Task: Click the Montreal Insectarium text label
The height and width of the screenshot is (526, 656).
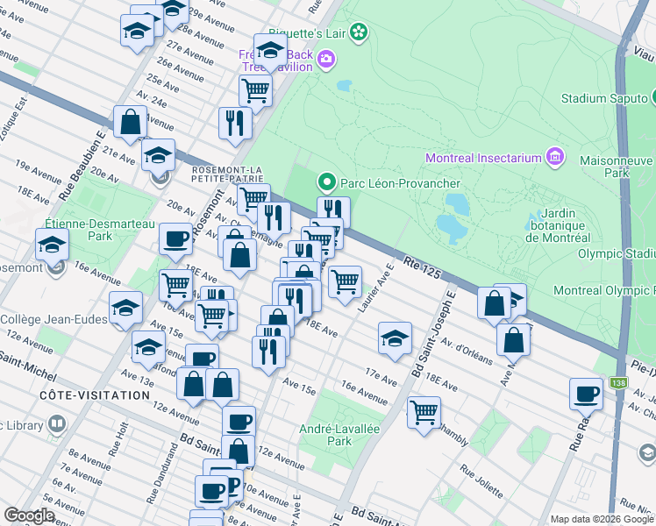Action: [x=483, y=158]
